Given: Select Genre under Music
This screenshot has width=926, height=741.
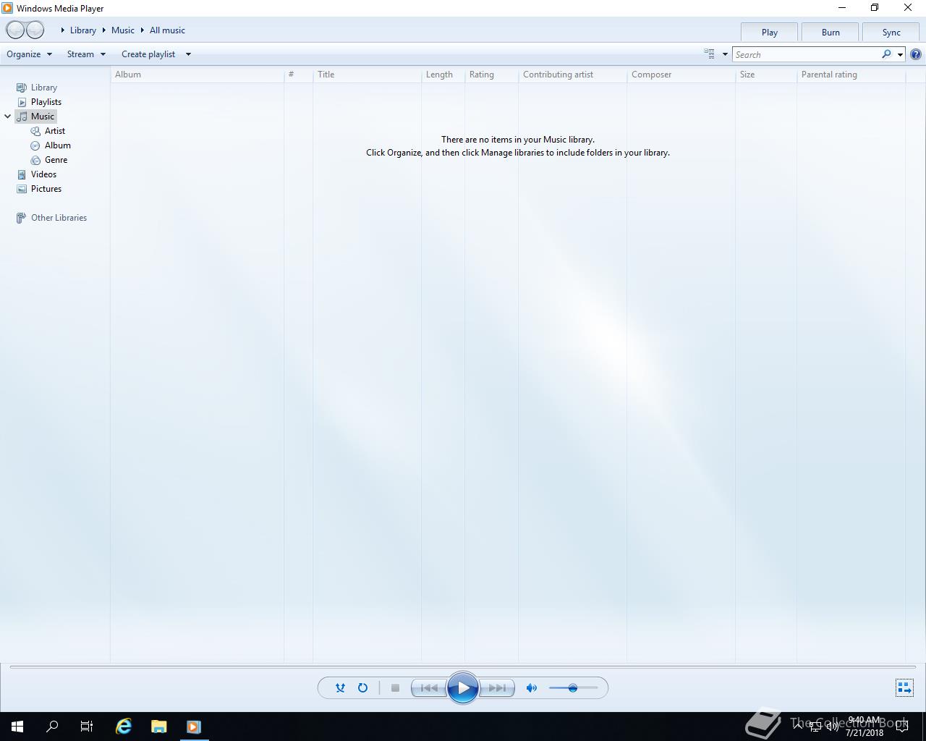Looking at the screenshot, I should click(49, 160).
